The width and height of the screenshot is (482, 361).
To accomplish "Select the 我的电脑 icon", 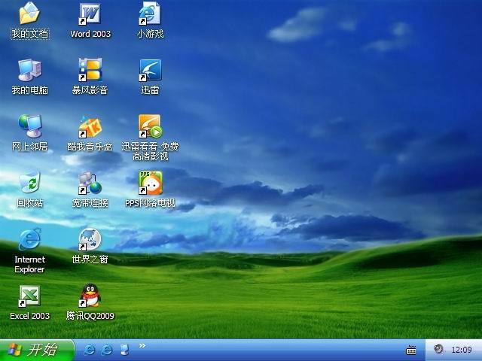I will pyautogui.click(x=29, y=71).
